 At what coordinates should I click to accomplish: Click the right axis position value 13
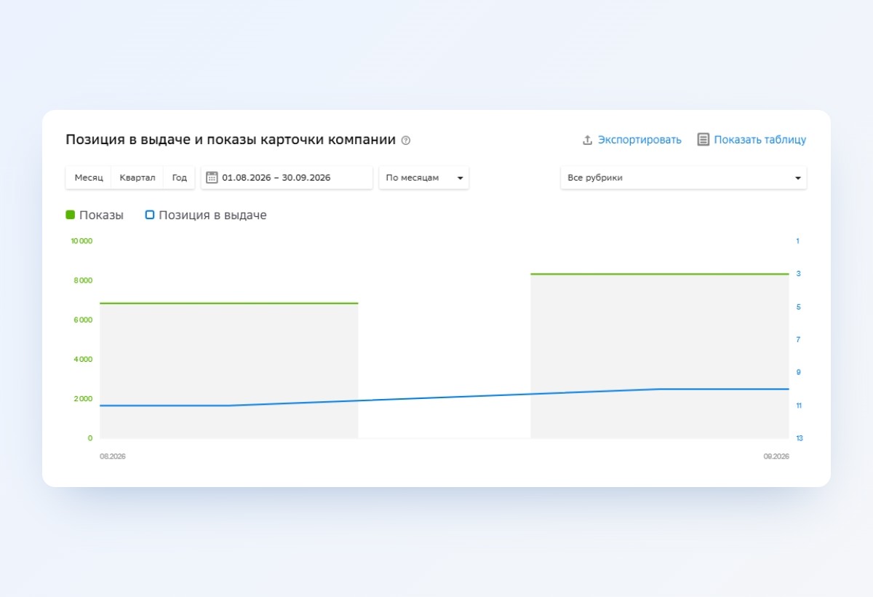click(x=800, y=438)
